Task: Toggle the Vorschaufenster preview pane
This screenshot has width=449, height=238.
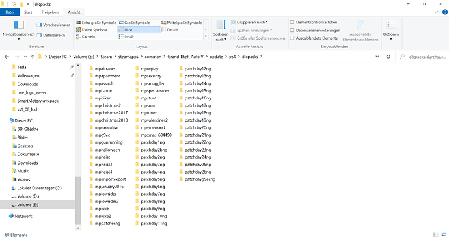Action: point(53,25)
